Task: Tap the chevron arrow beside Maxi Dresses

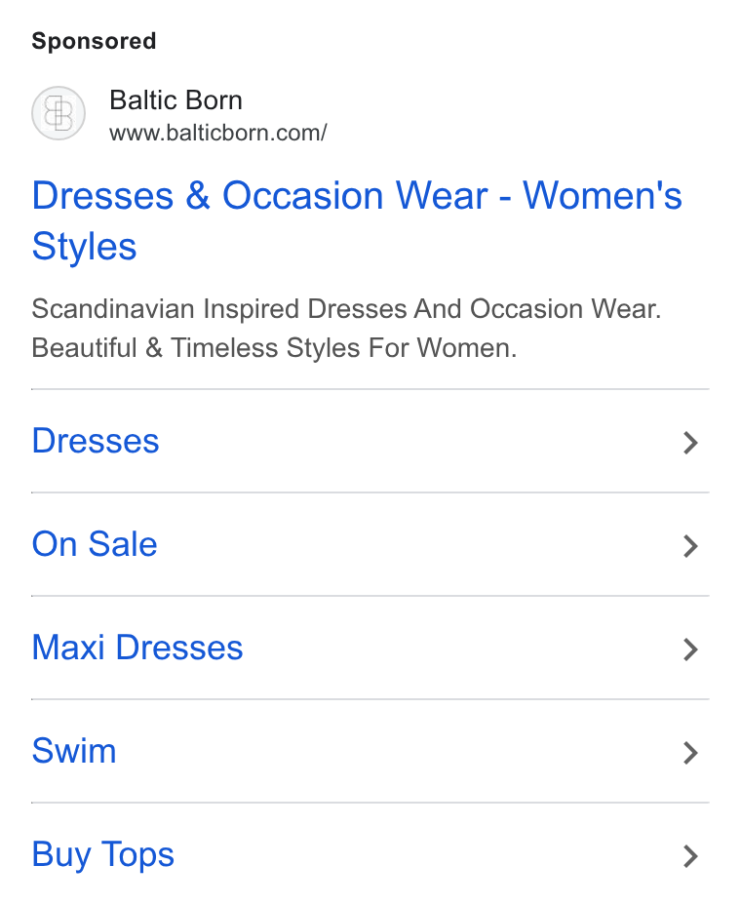Action: point(691,649)
